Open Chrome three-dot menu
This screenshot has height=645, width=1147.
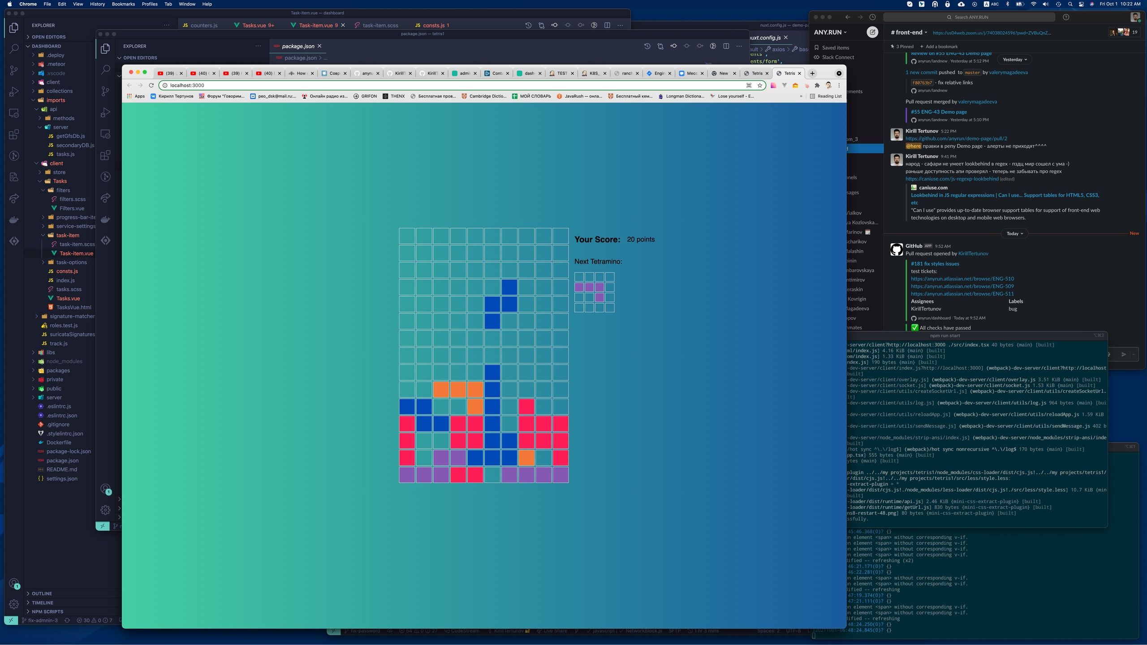click(x=839, y=85)
